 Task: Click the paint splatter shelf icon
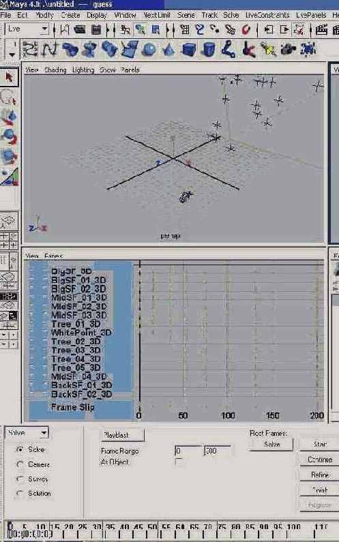[308, 49]
